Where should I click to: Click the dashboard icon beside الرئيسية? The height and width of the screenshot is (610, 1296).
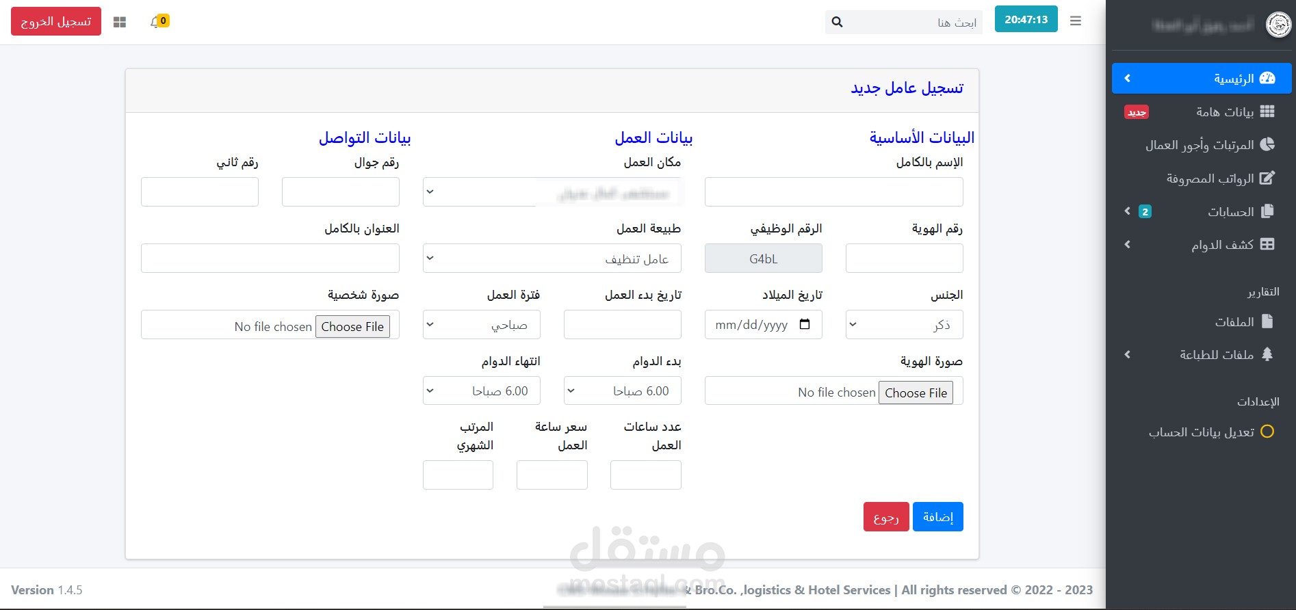pos(1267,78)
